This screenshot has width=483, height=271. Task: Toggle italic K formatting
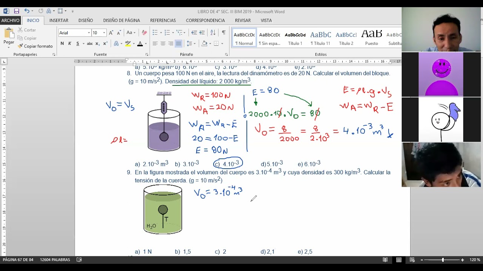[70, 44]
